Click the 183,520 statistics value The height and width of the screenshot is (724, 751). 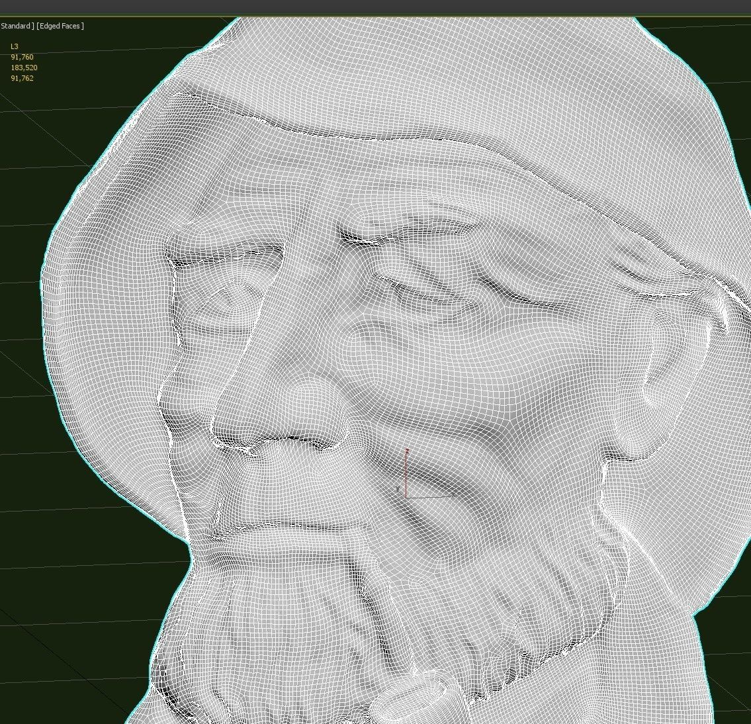click(x=24, y=68)
